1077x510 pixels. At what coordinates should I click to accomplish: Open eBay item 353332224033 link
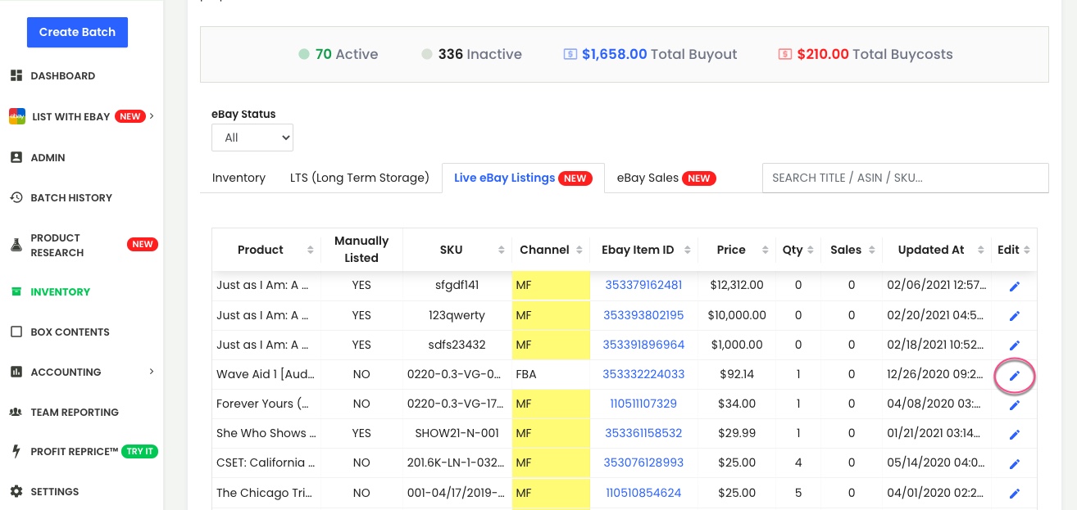pyautogui.click(x=643, y=374)
